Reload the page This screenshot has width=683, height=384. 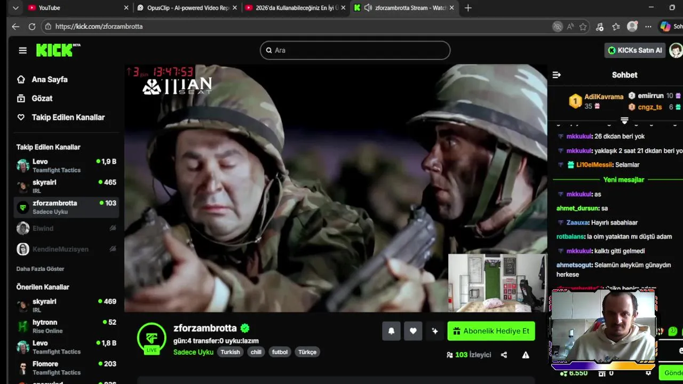point(32,26)
